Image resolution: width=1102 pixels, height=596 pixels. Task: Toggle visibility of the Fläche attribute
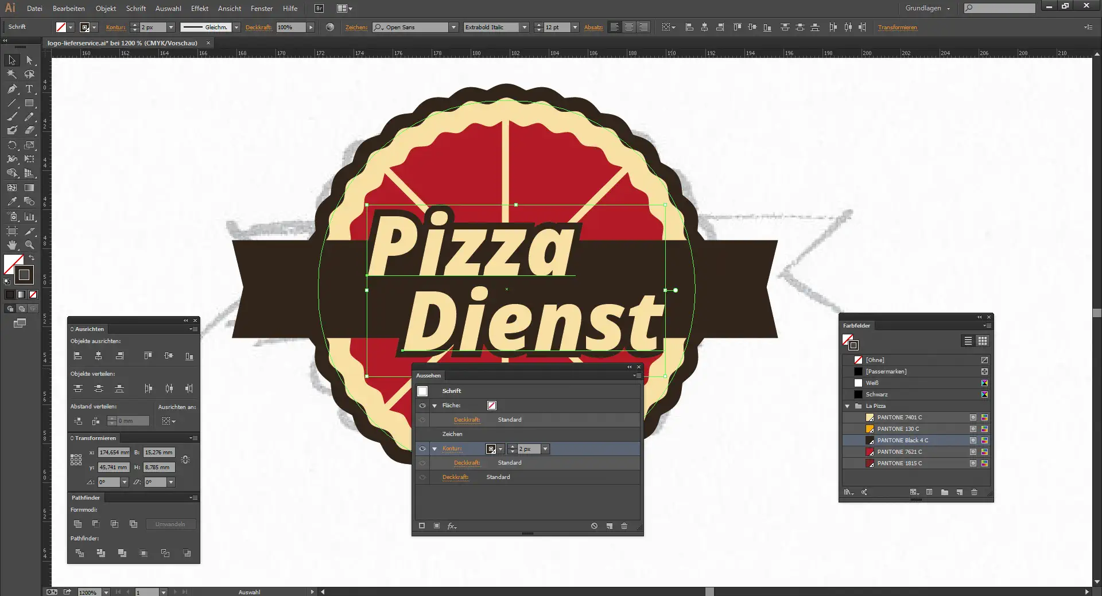point(423,406)
